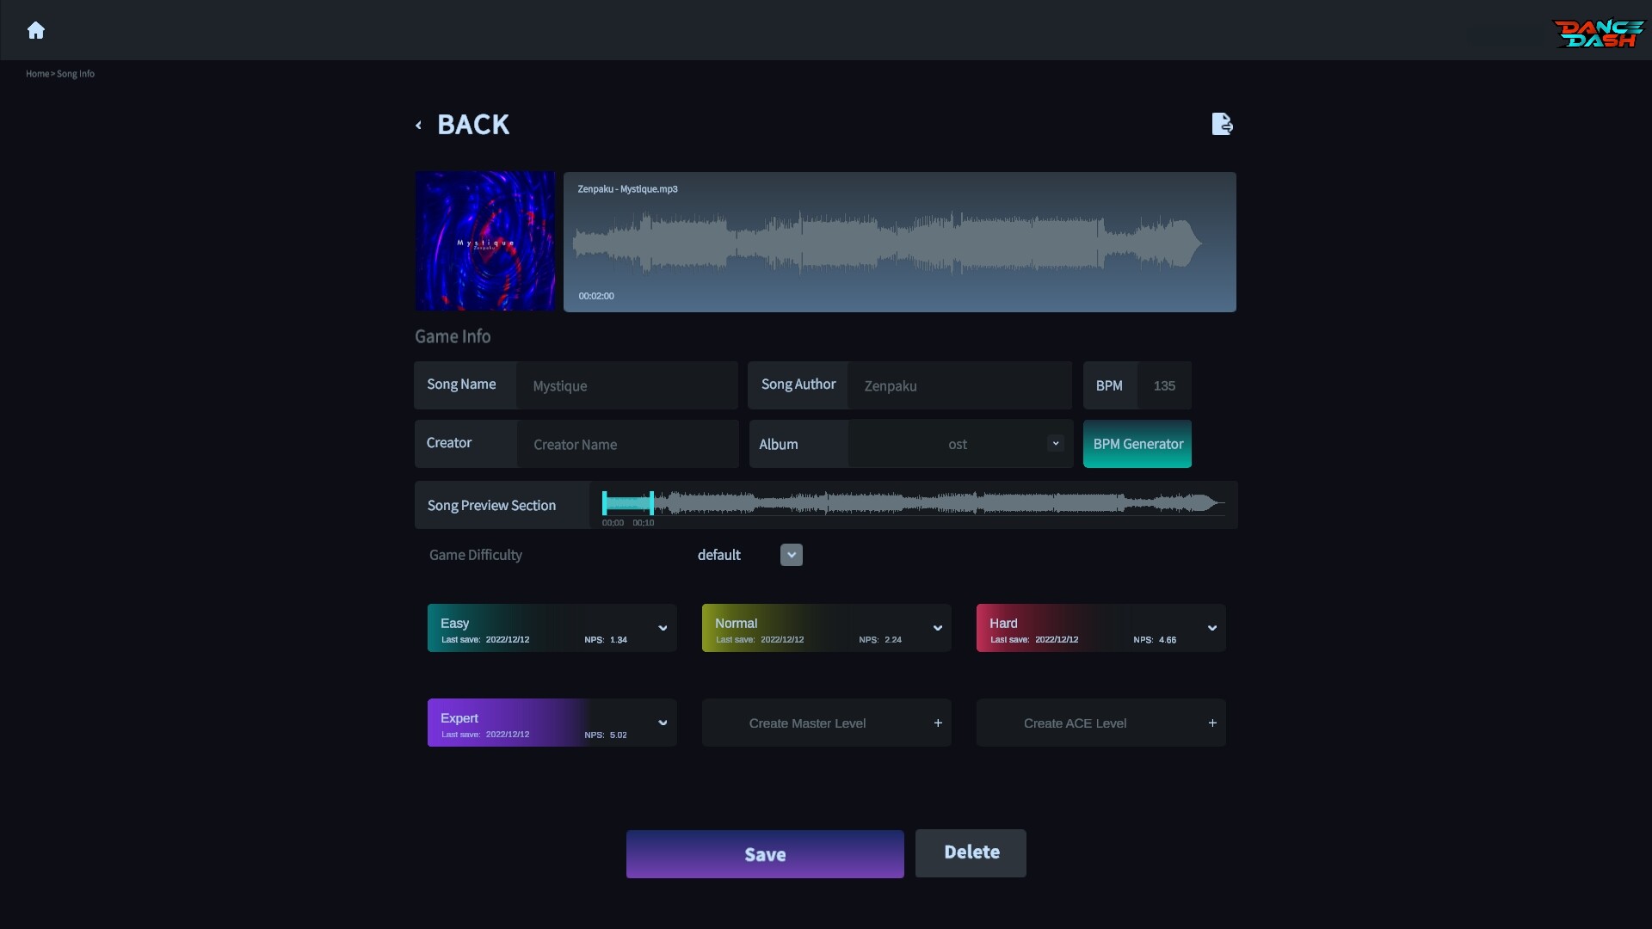
Task: Click Song Info in the breadcrumb trail
Action: point(77,74)
